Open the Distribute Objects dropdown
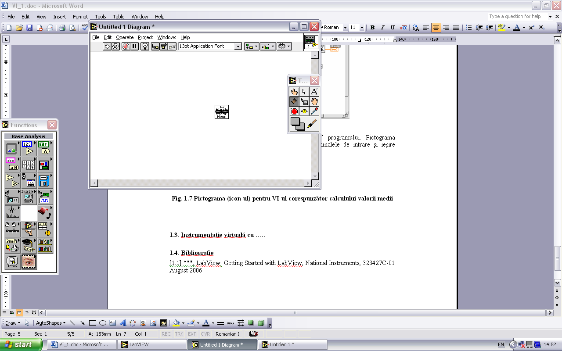Viewport: 562px width, 351px height. (x=268, y=46)
